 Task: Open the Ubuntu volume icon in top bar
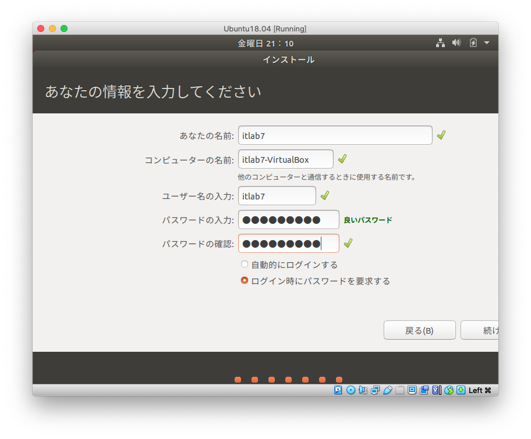[x=456, y=42]
